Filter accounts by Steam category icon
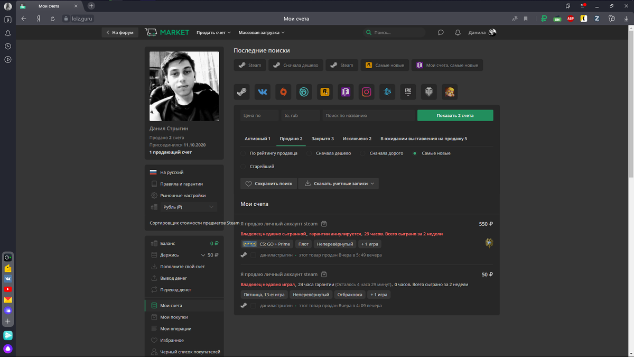Viewport: 634px width, 357px height. (x=241, y=91)
